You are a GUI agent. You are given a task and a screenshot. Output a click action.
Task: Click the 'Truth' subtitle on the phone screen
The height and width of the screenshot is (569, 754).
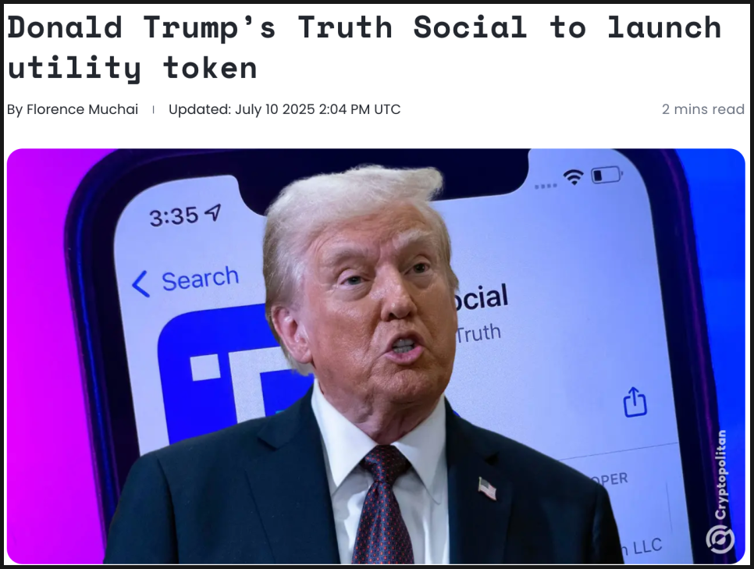coord(478,333)
